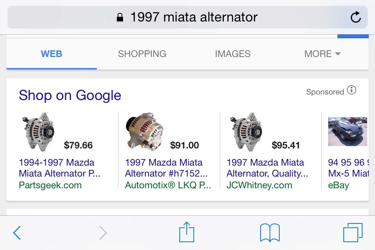The width and height of the screenshot is (375, 250).
Task: Open the Shop on Google link
Action: click(x=70, y=95)
